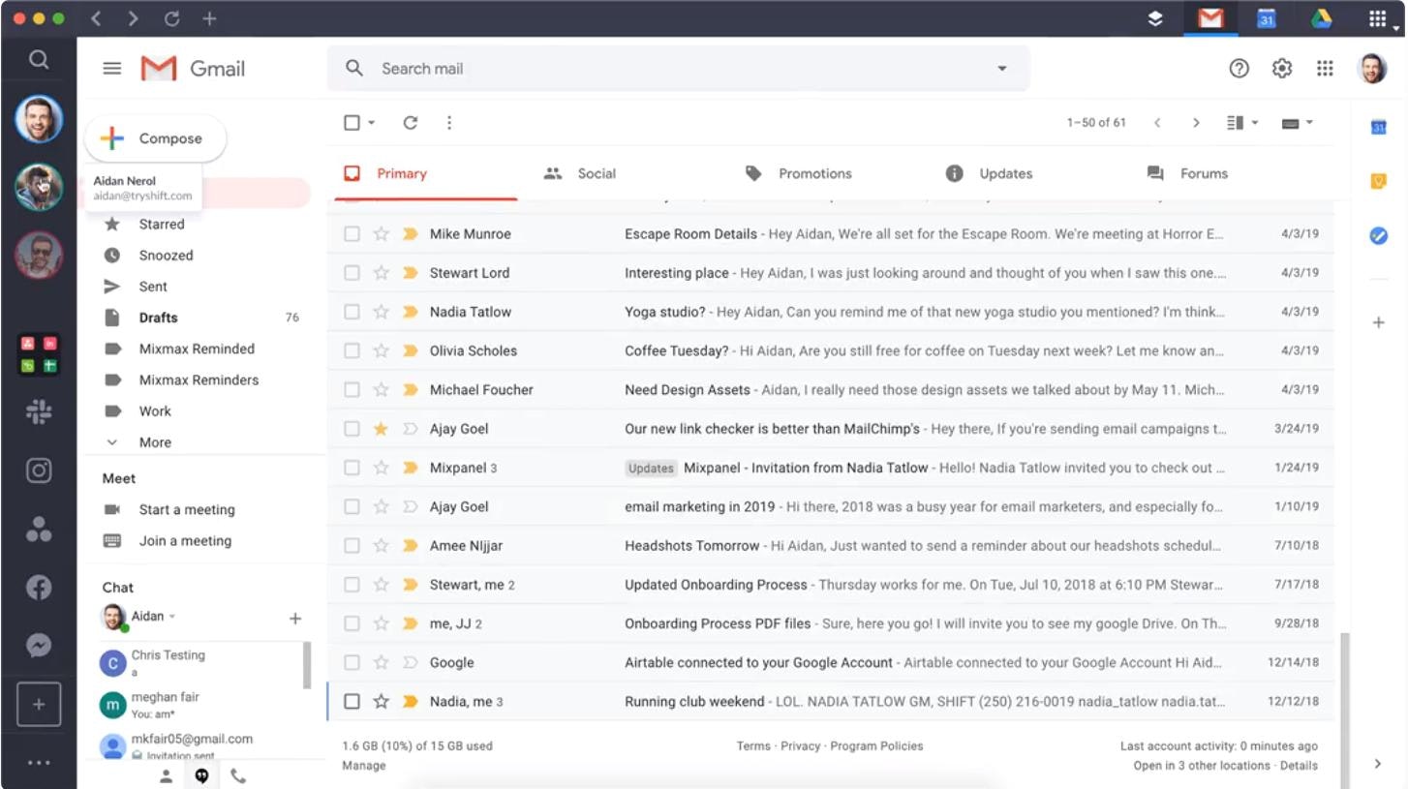
Task: Go to the next page of emails
Action: coord(1196,123)
